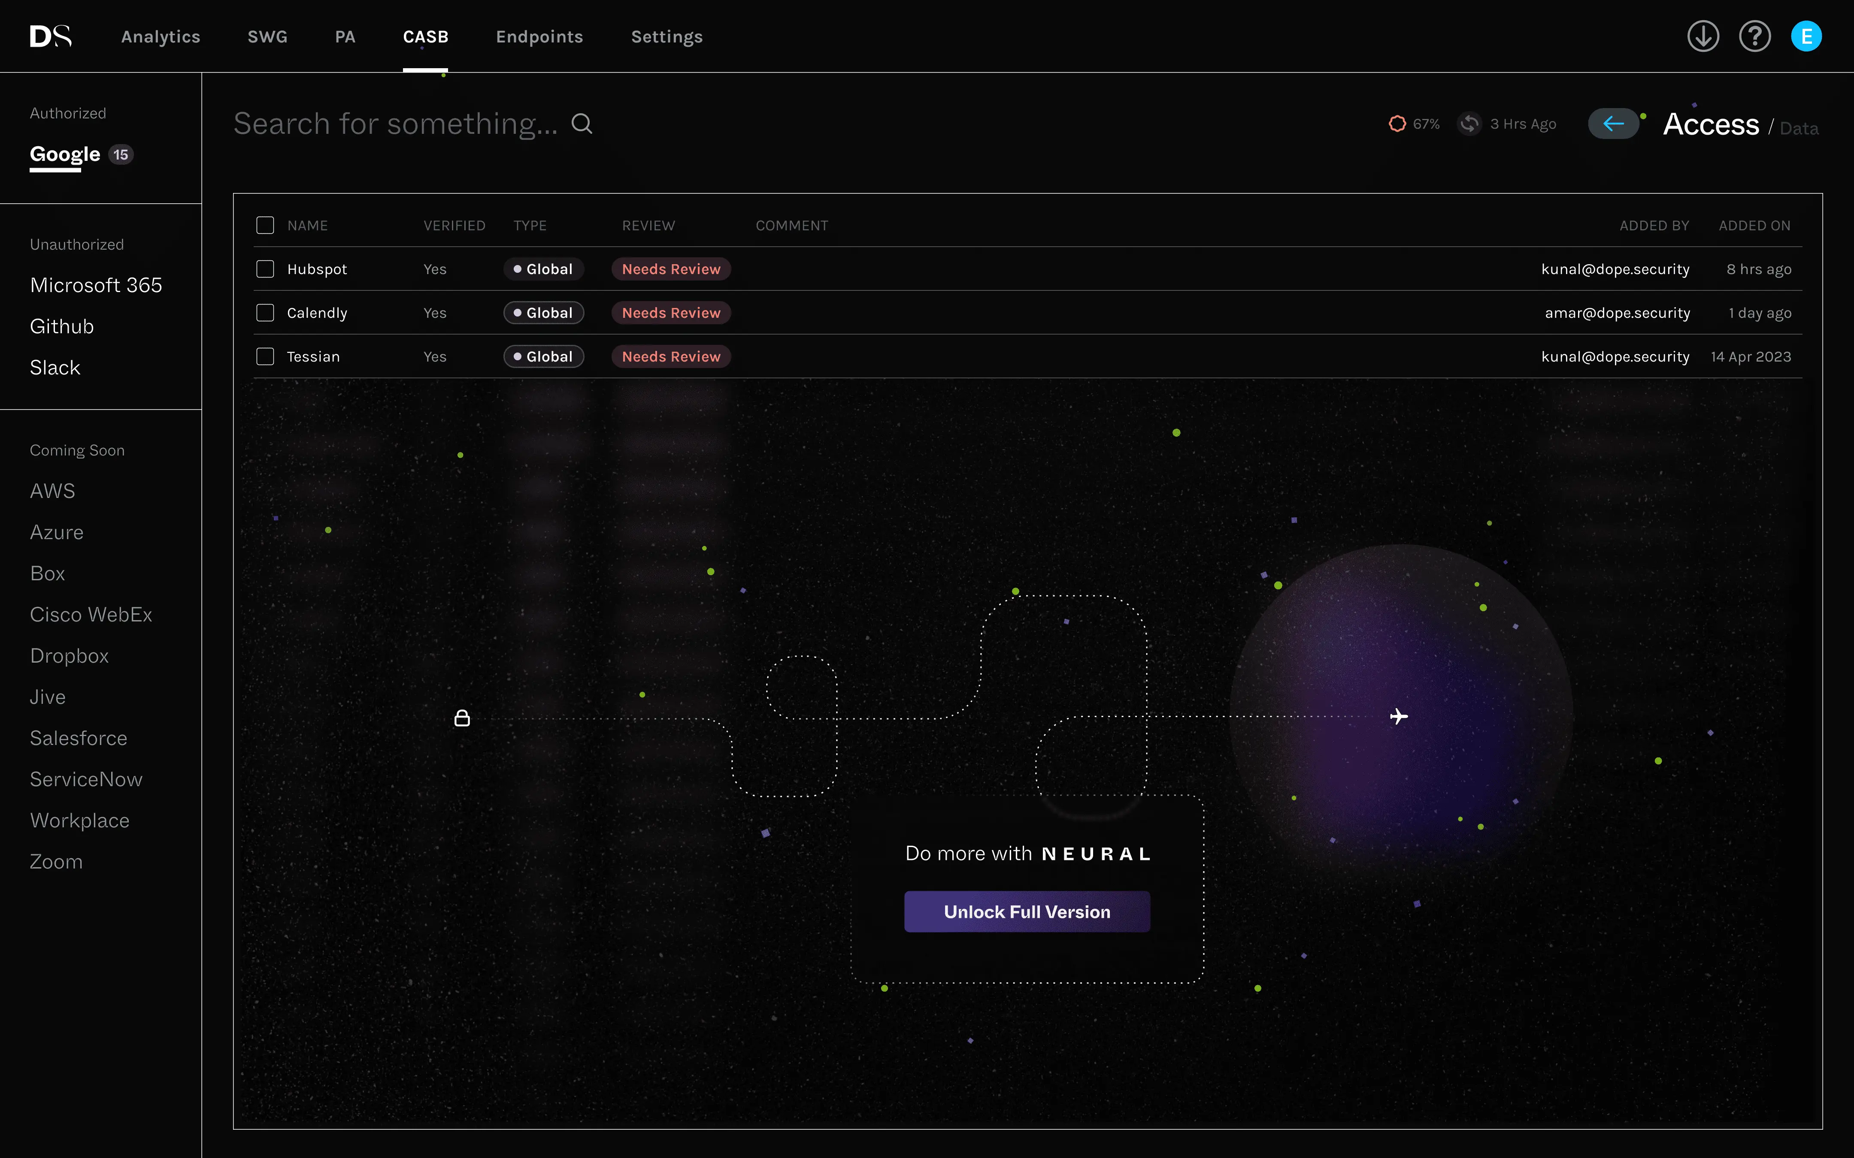Screen dimensions: 1854x1158
Task: Click AWS under Coming Soon
Action: 52,491
